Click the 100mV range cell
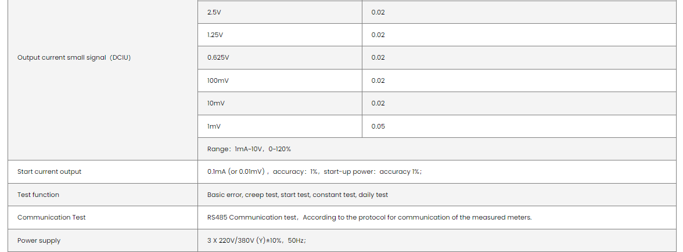The height and width of the screenshot is (252, 683). 218,81
